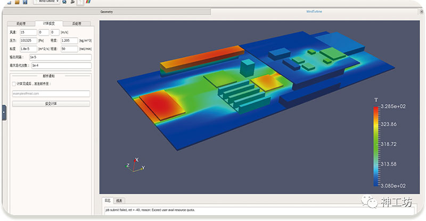Image resolution: width=426 pixels, height=221 pixels.
Task: Switch to the 后处理 tab
Action: tap(77, 23)
